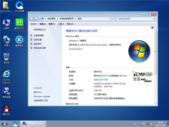Screen dimensions: 169x127
Task: Launch QQ浏览器 from the desktop
Action: coord(19,7)
